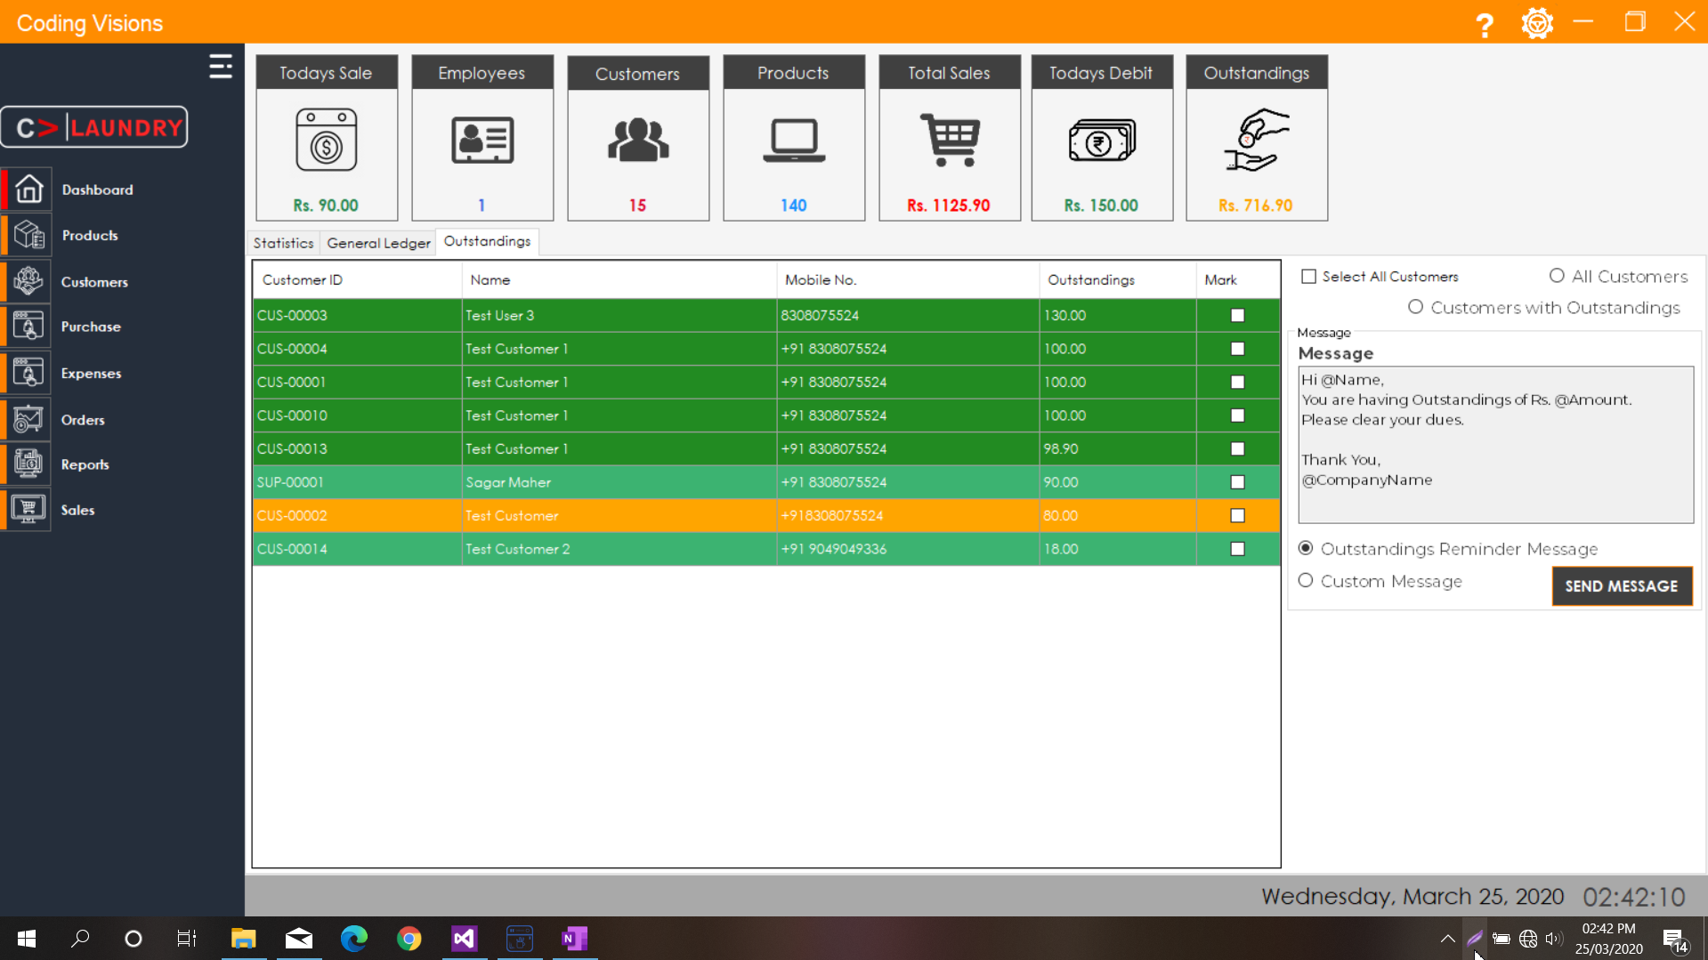
Task: Click the Todays Sale washing machine icon
Action: 327,140
